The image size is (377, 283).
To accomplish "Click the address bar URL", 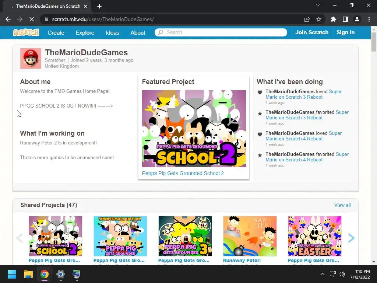I will [103, 19].
